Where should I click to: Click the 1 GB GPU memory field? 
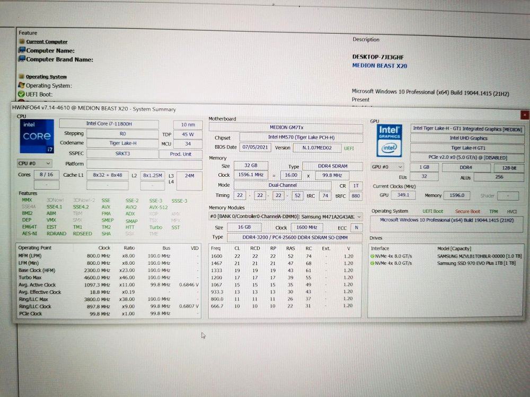click(424, 167)
